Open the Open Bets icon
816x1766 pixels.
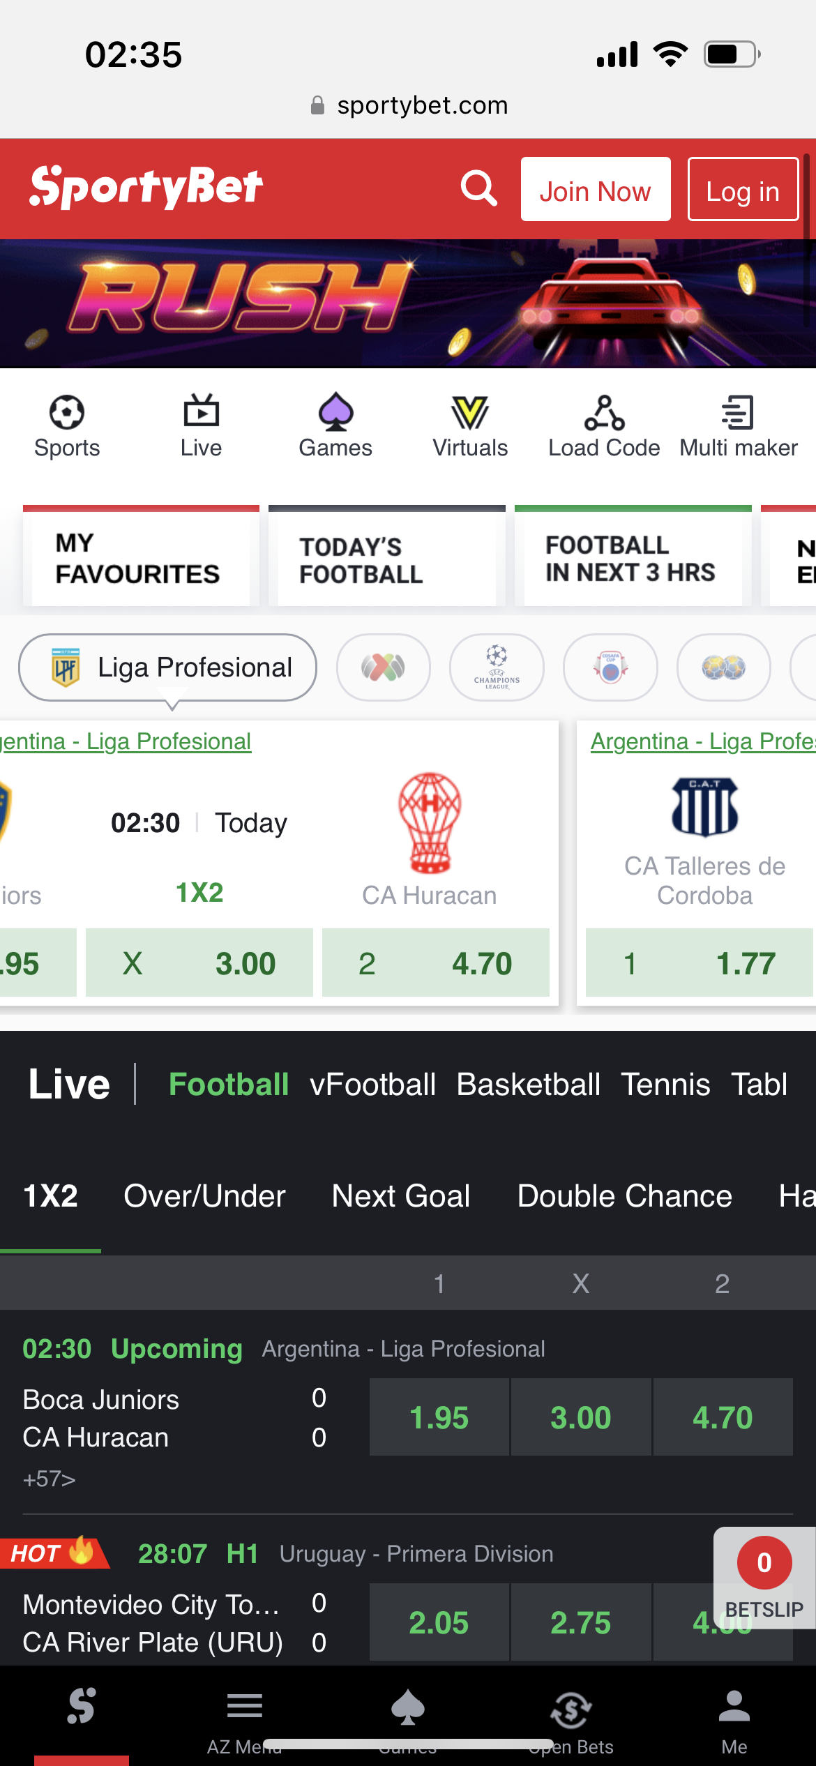571,1710
